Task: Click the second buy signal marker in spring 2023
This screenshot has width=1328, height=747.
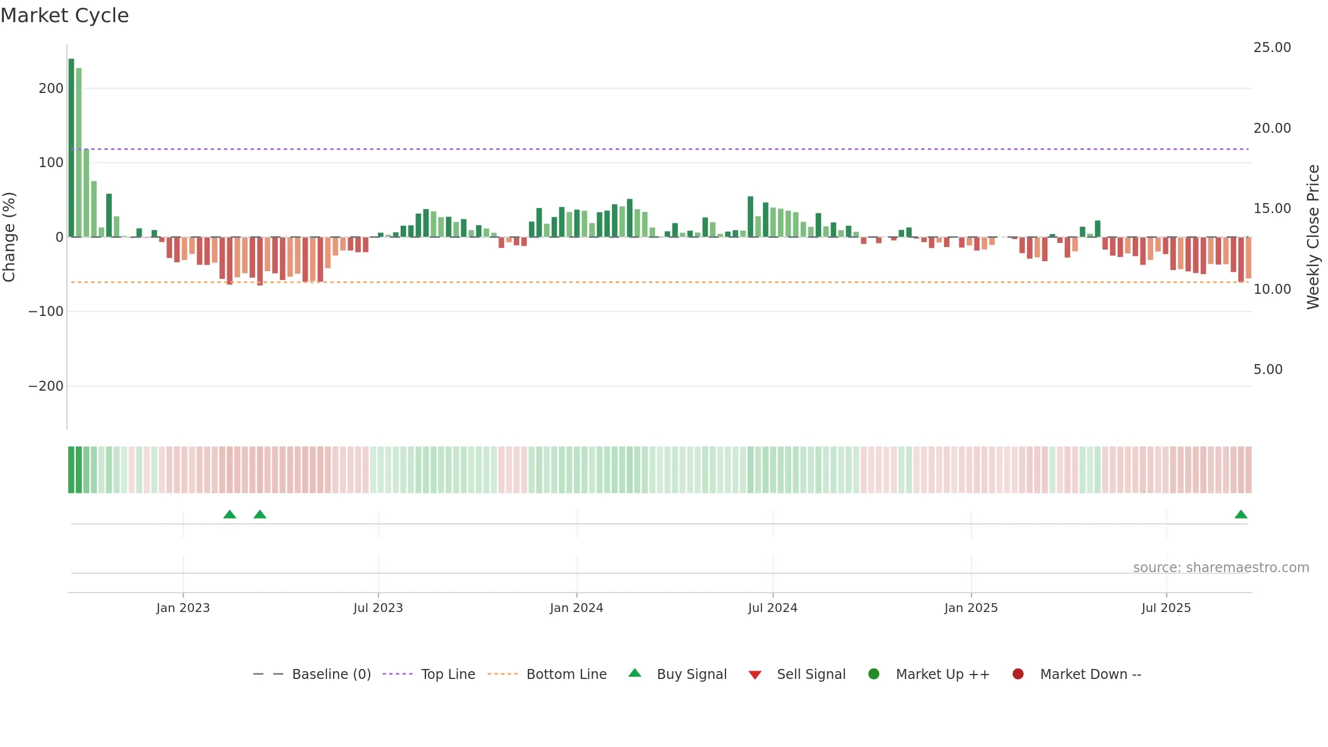Action: coord(260,515)
